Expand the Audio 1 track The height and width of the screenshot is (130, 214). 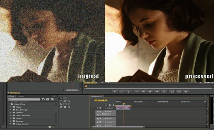tap(105, 118)
